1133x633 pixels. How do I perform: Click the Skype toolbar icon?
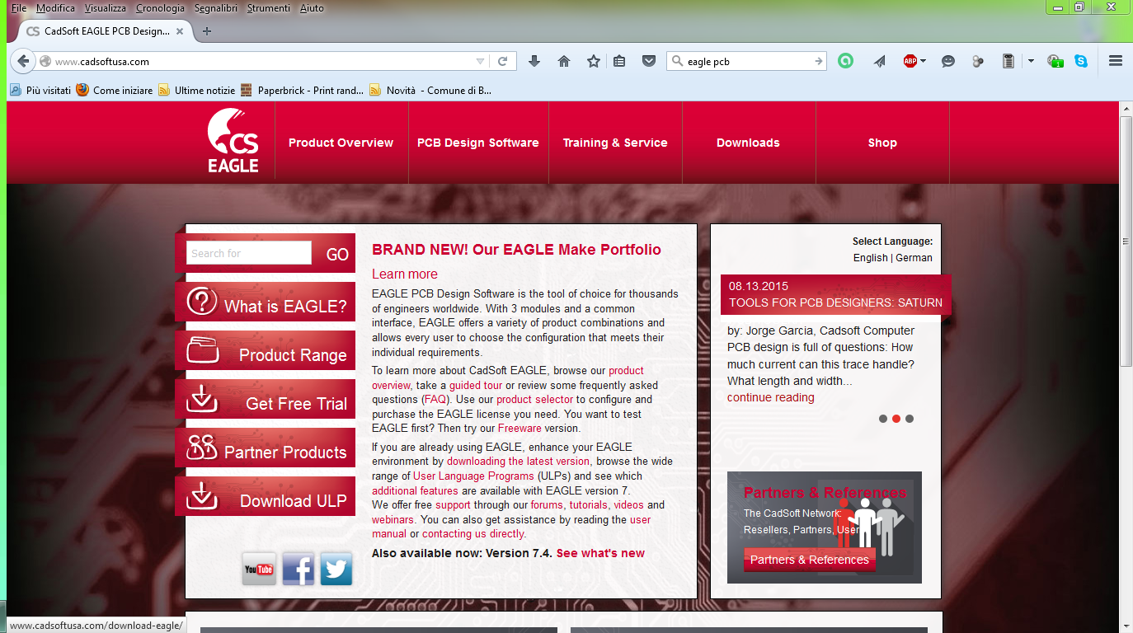1081,61
